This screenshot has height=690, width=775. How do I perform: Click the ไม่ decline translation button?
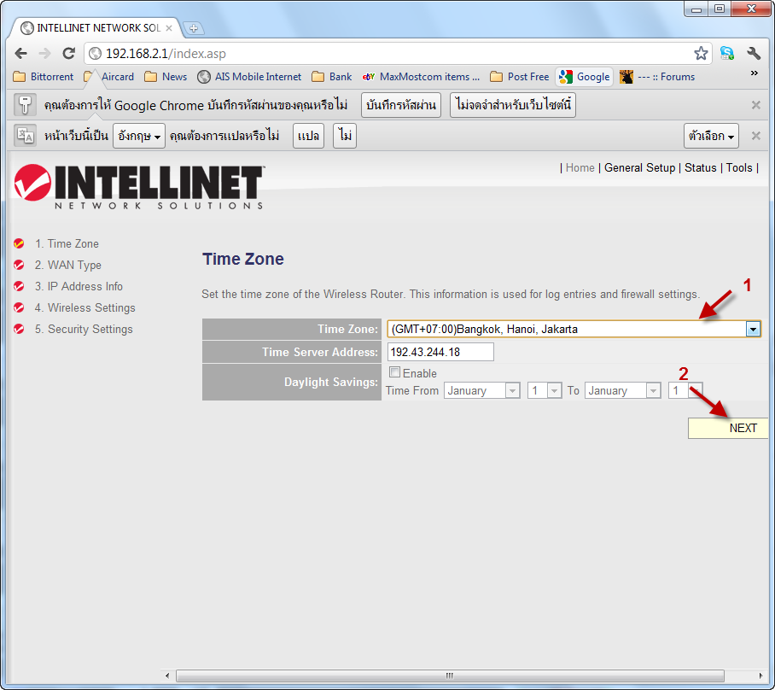click(345, 136)
